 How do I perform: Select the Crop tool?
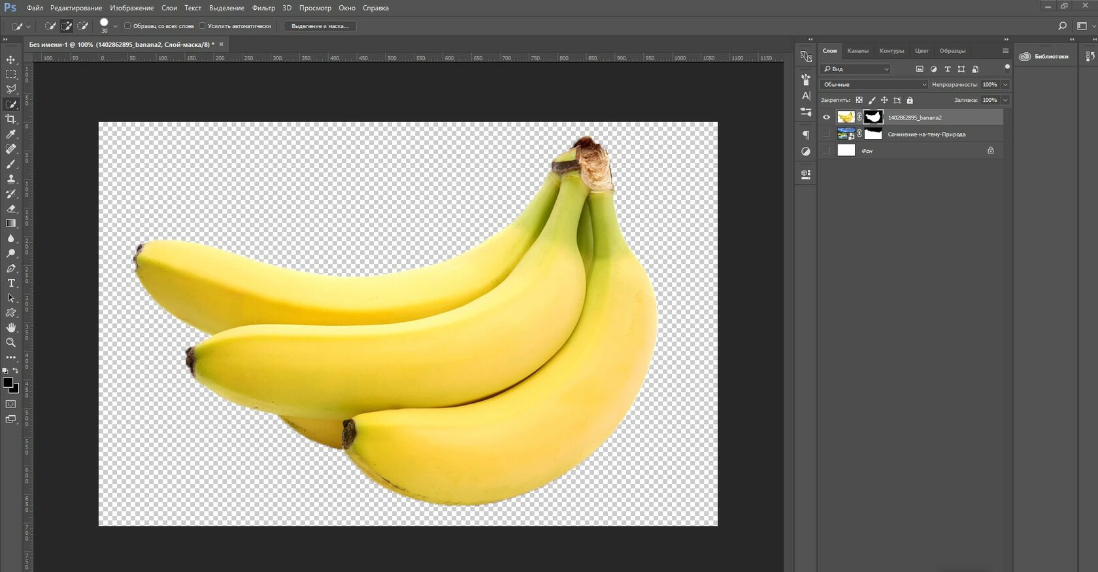point(11,119)
